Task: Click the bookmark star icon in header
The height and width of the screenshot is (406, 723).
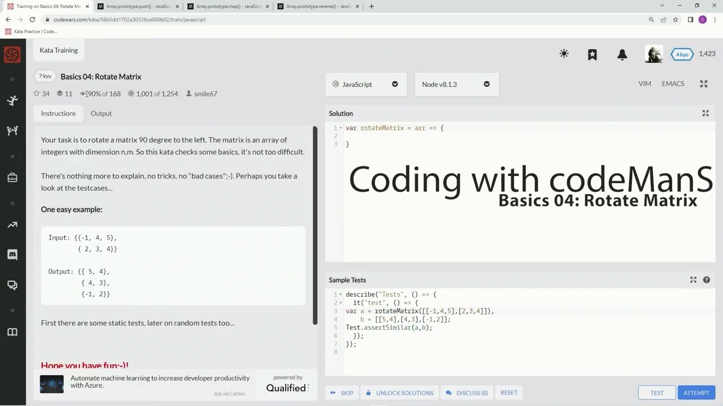Action: coord(592,54)
